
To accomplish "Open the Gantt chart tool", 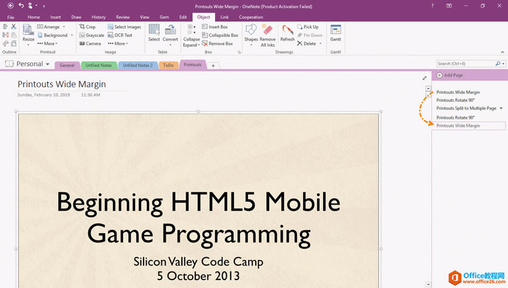I will (x=335, y=33).
